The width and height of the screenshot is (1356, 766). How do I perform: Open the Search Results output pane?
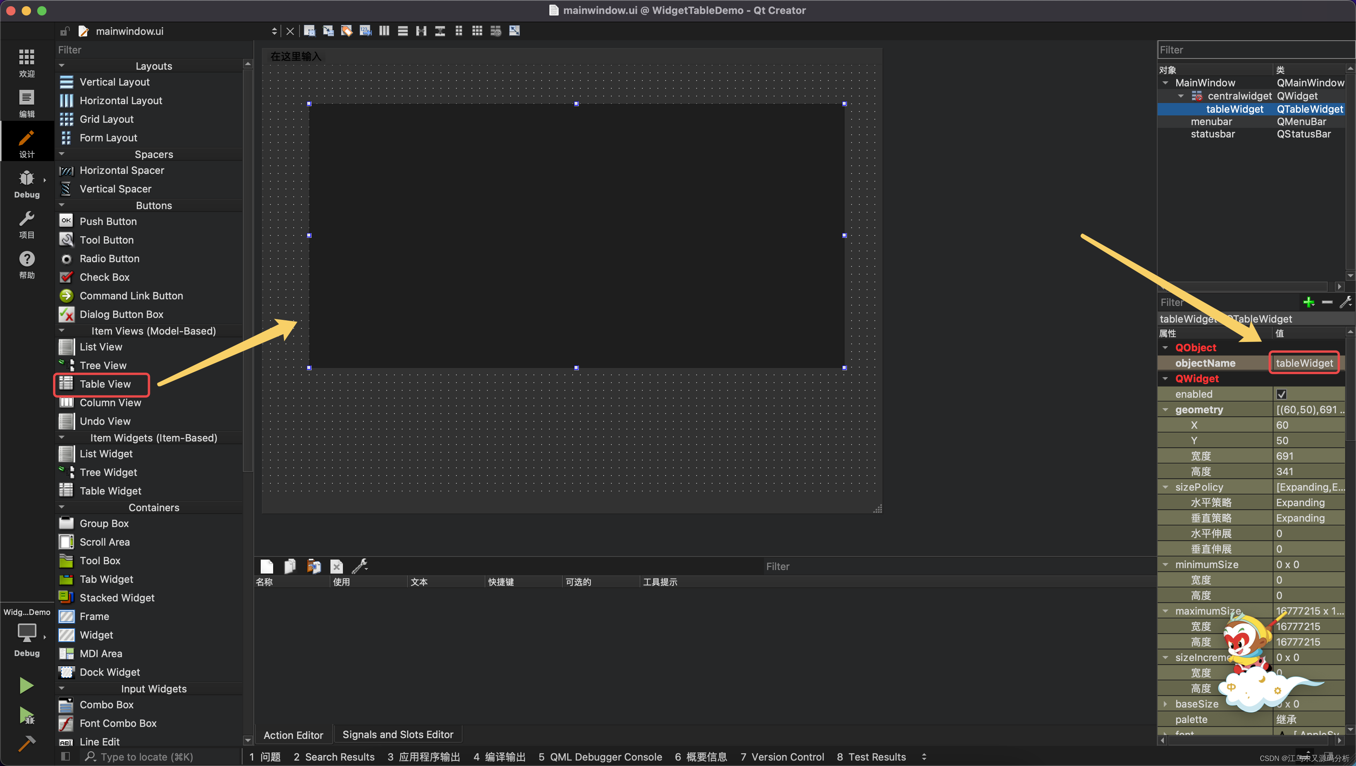334,757
